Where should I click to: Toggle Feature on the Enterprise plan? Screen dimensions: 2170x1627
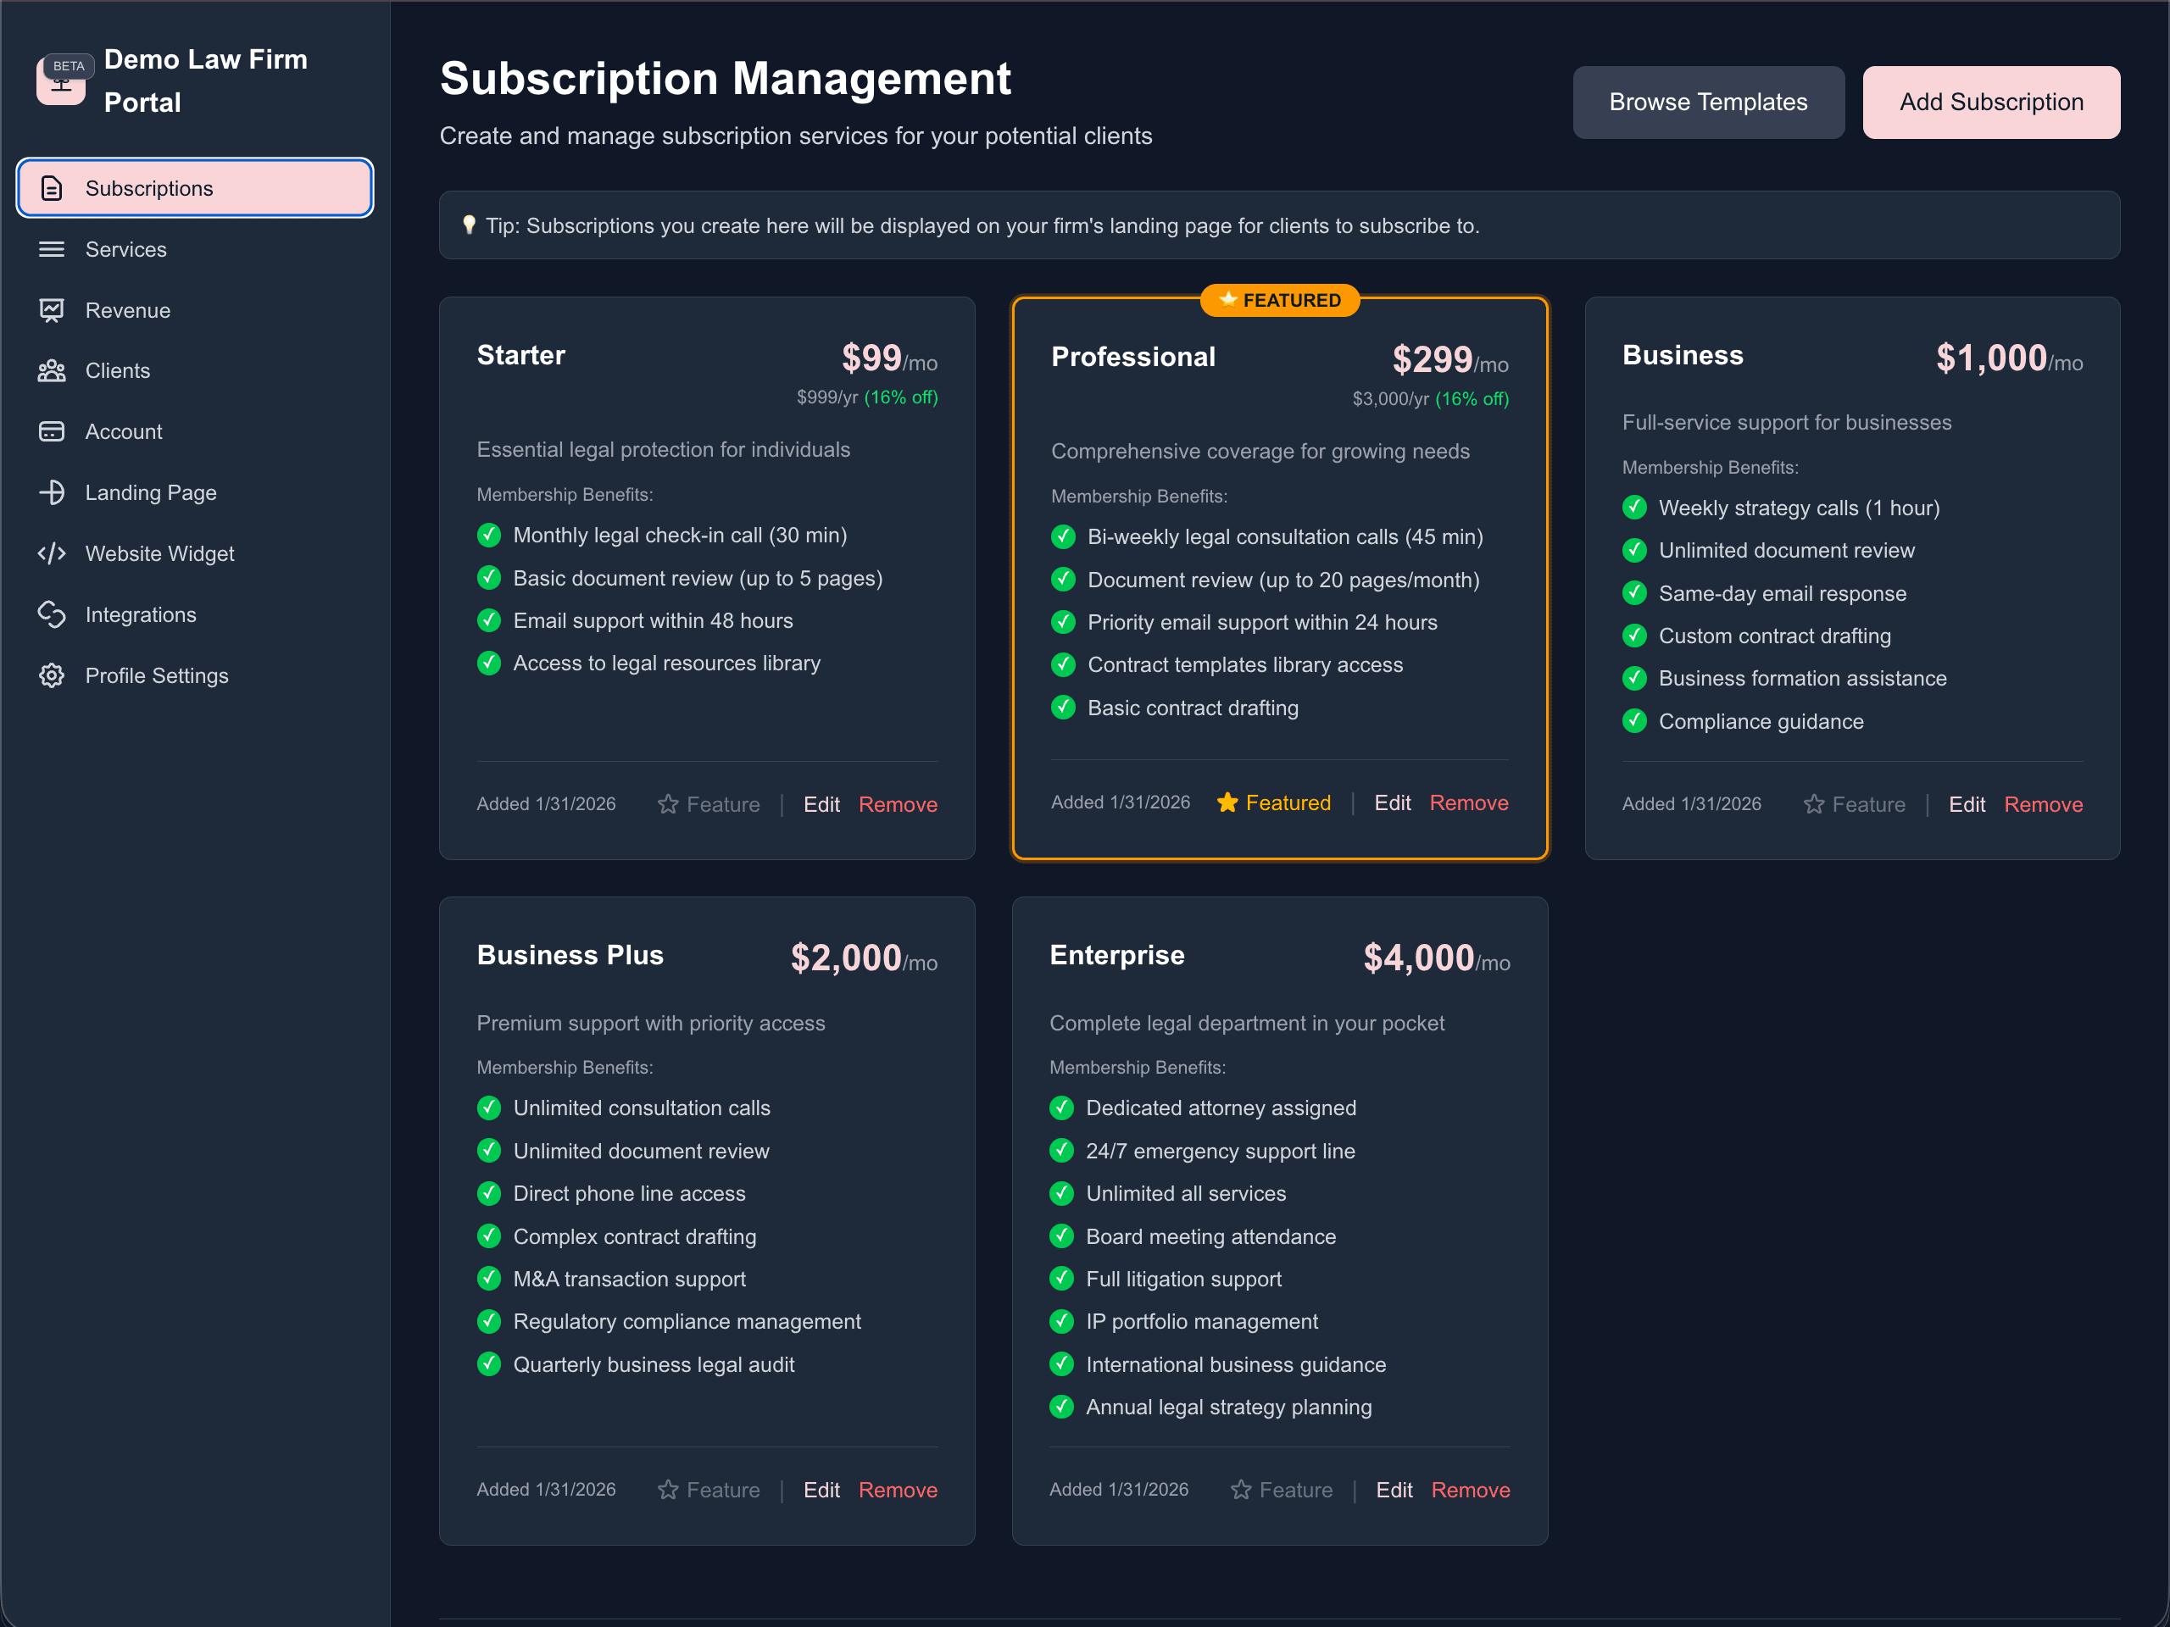click(1281, 1490)
